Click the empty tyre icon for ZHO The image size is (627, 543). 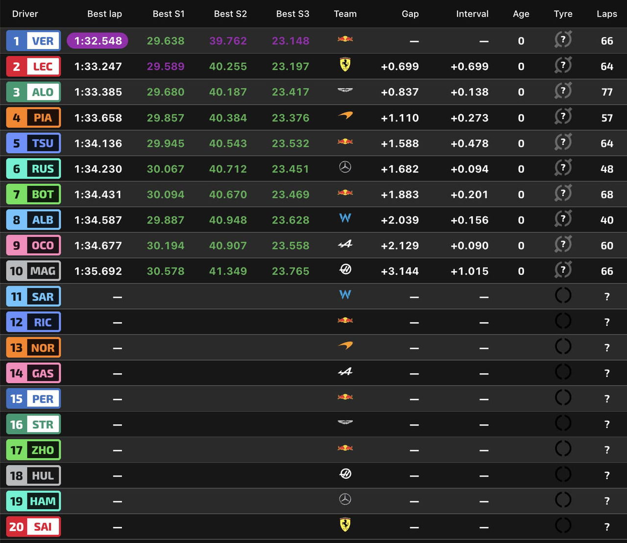pos(563,448)
